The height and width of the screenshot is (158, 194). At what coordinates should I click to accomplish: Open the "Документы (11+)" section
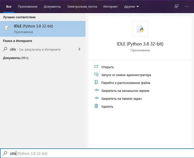[x=16, y=58]
